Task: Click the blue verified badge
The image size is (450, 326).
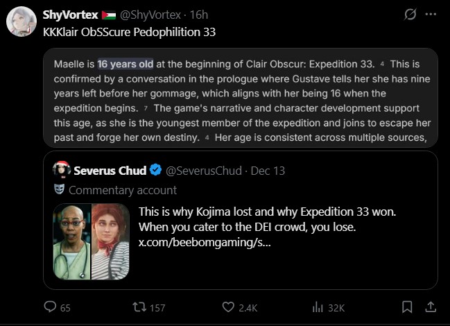Action: coord(155,171)
